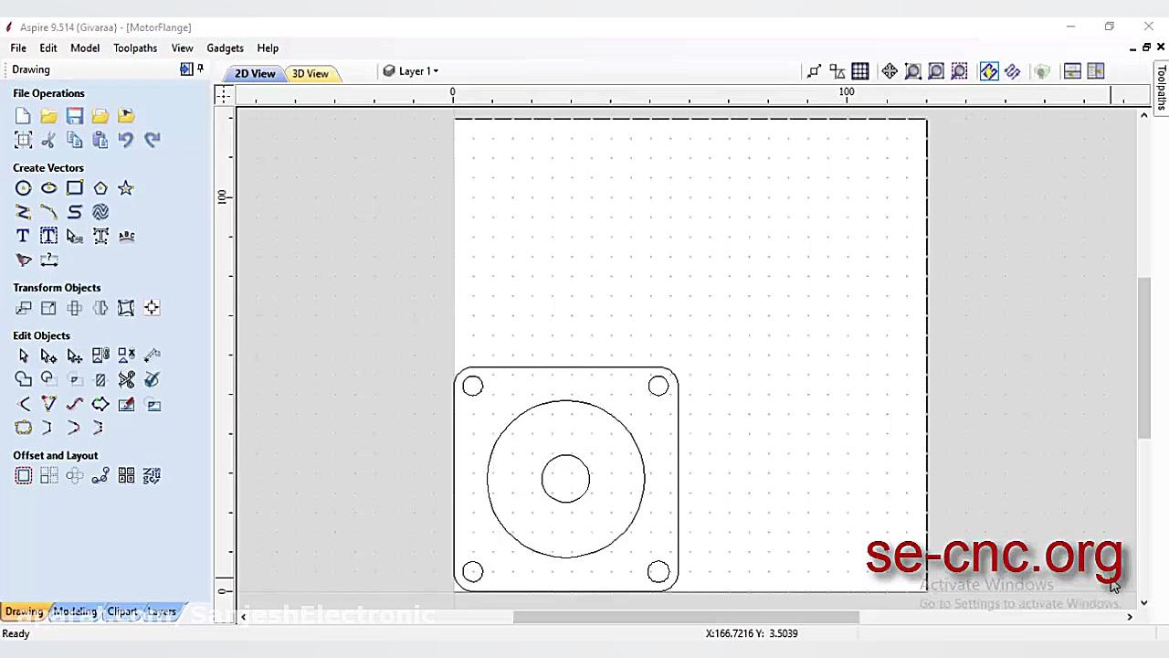Switch to the 3D View tab
This screenshot has height=658, width=1169.
(311, 73)
